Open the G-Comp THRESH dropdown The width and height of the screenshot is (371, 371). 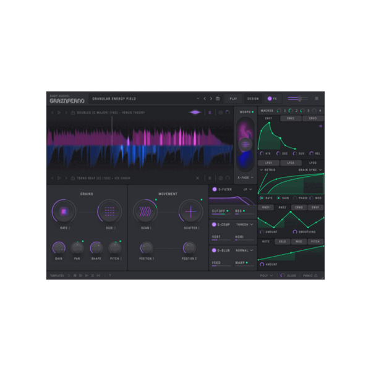pyautogui.click(x=245, y=224)
